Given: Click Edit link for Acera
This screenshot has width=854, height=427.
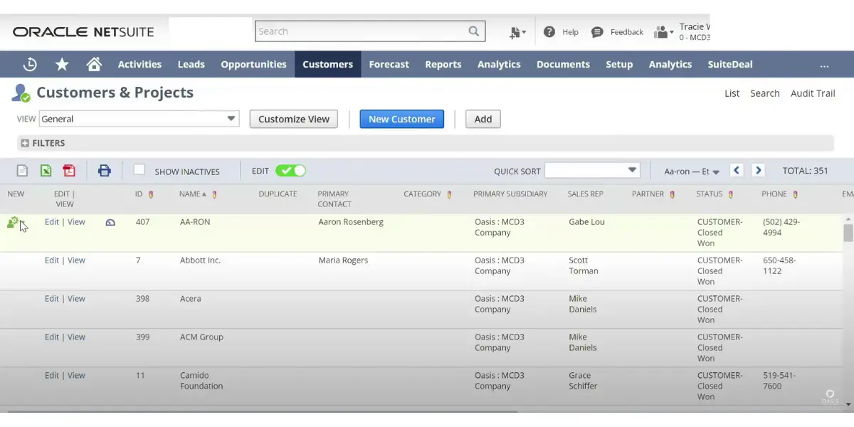Looking at the screenshot, I should click(52, 299).
